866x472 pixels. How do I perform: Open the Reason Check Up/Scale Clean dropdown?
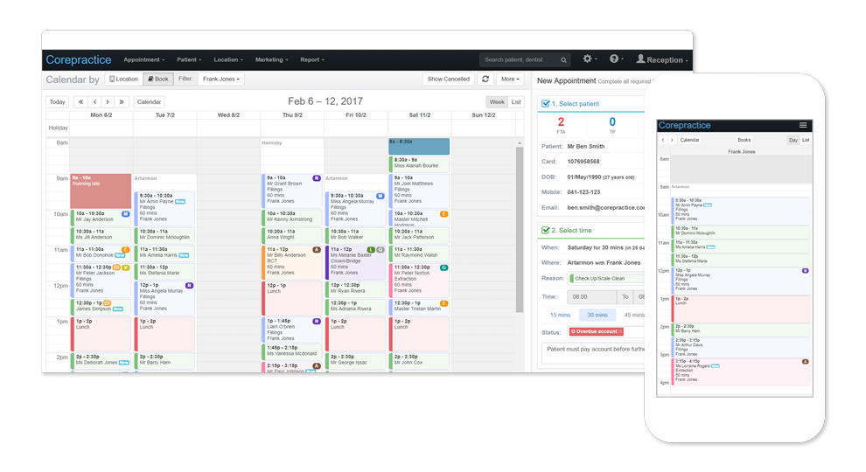[x=605, y=279]
